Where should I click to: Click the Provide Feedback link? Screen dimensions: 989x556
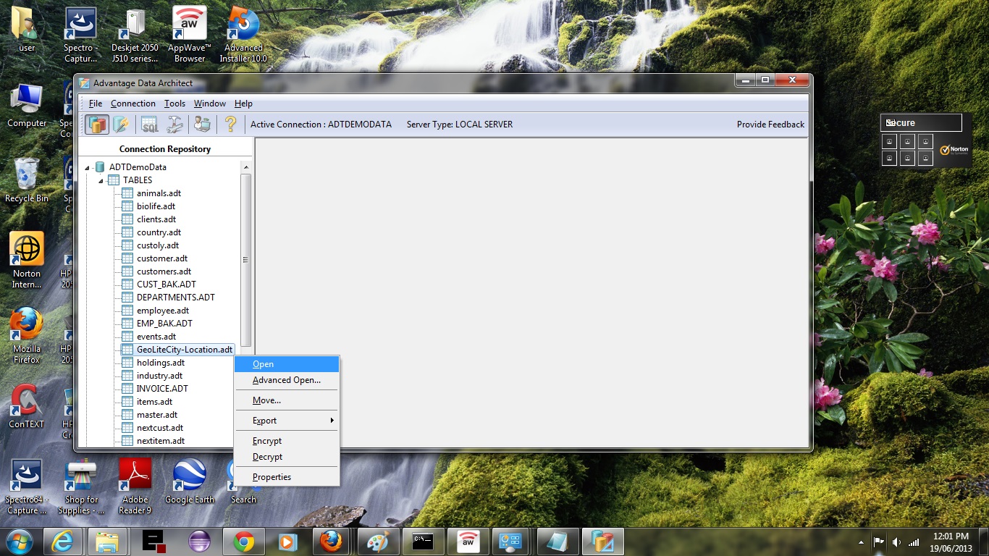(770, 125)
